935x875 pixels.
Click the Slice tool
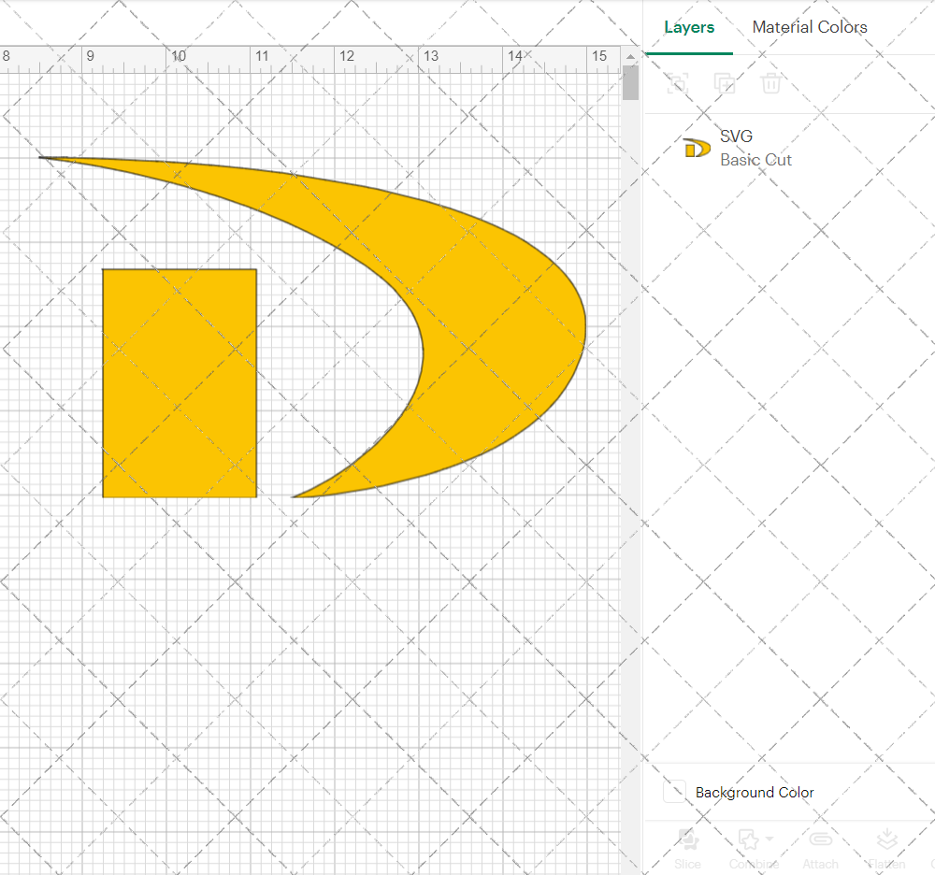click(x=687, y=849)
